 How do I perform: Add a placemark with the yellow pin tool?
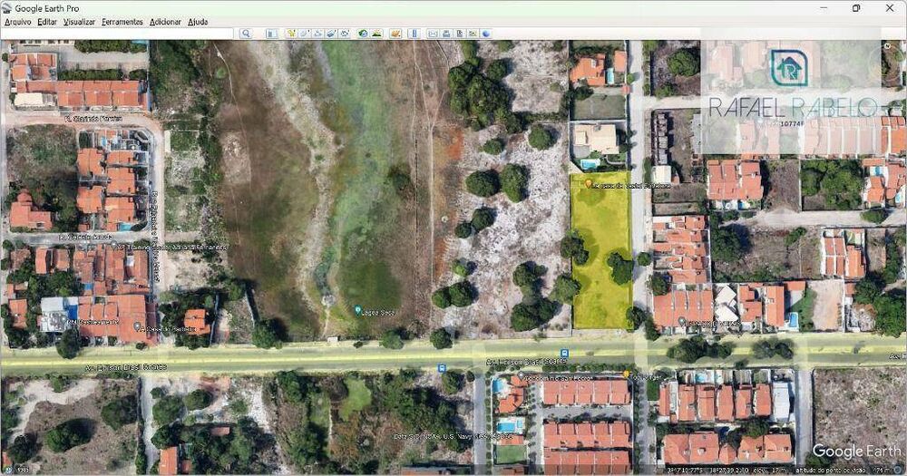(291, 34)
